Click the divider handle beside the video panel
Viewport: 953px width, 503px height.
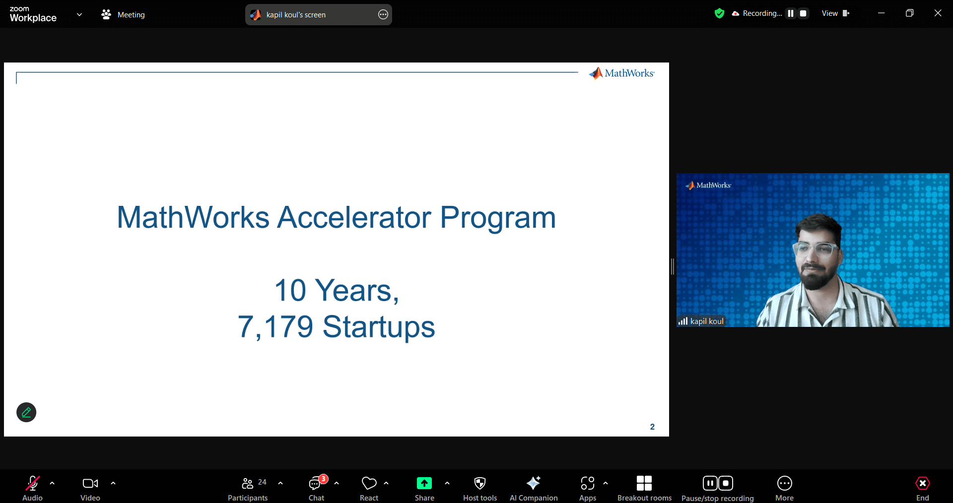673,266
